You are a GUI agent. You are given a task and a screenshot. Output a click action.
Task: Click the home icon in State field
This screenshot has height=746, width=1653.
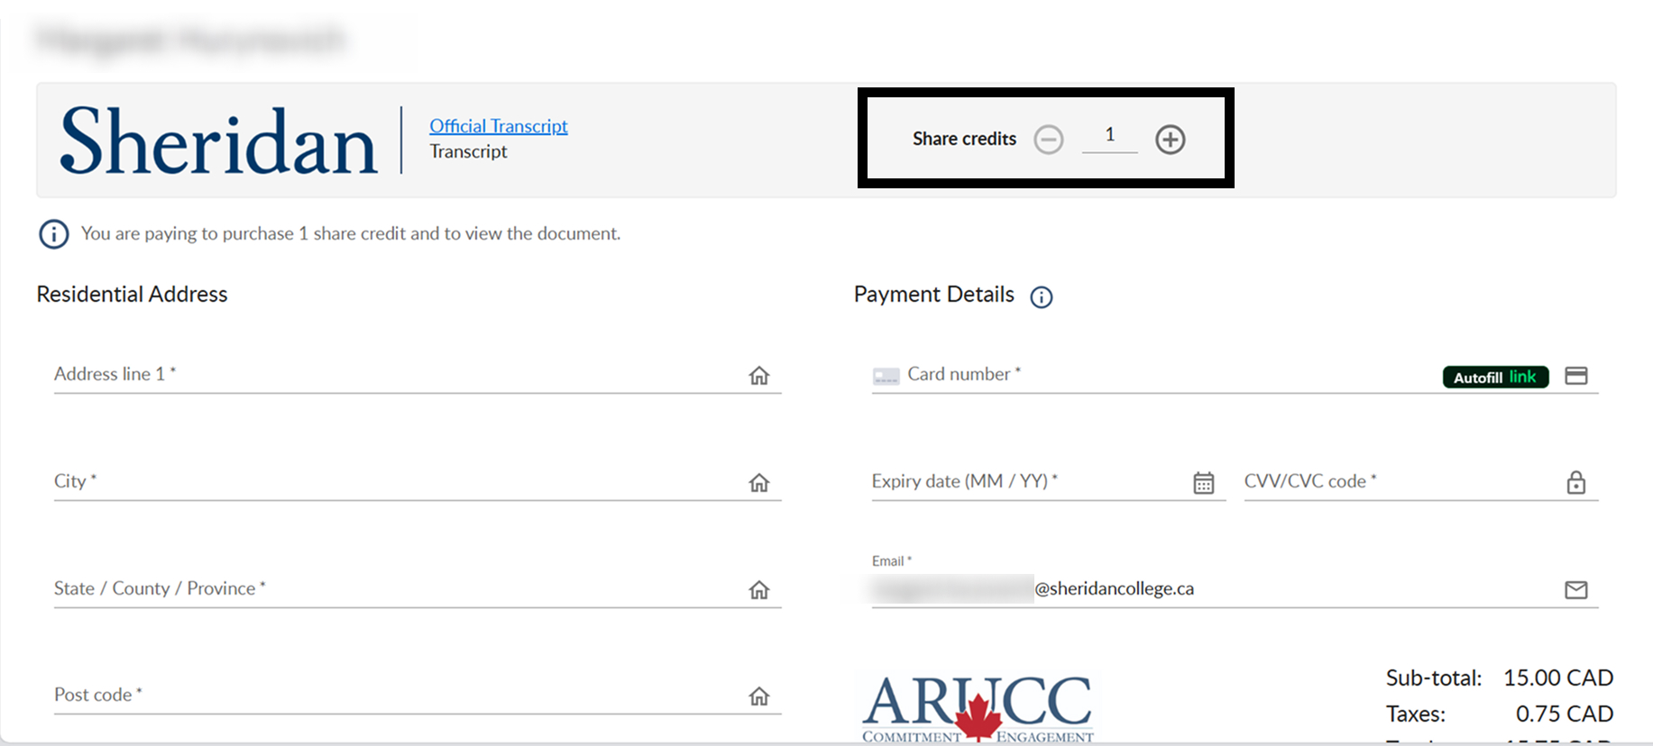[759, 590]
